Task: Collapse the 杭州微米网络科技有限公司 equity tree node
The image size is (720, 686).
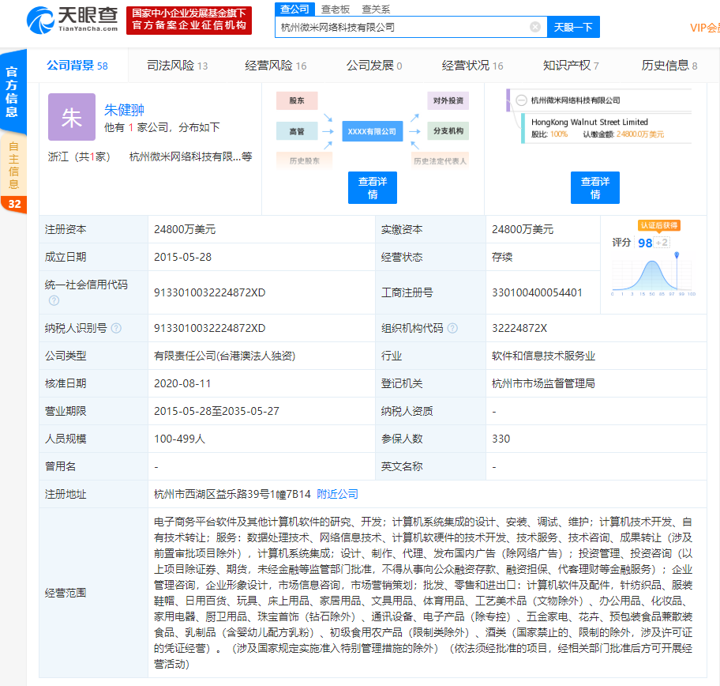Action: (521, 100)
